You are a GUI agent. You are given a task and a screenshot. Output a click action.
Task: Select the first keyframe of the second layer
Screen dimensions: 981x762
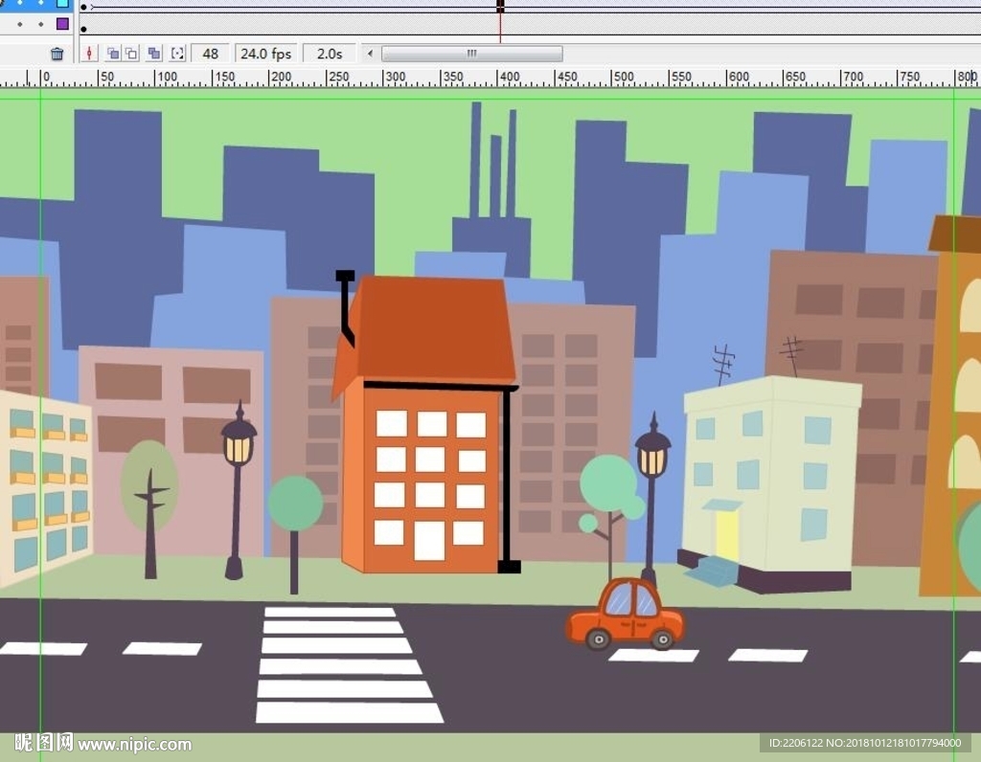[x=84, y=29]
